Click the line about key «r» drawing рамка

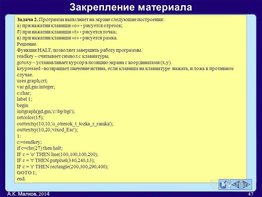coord(67,38)
